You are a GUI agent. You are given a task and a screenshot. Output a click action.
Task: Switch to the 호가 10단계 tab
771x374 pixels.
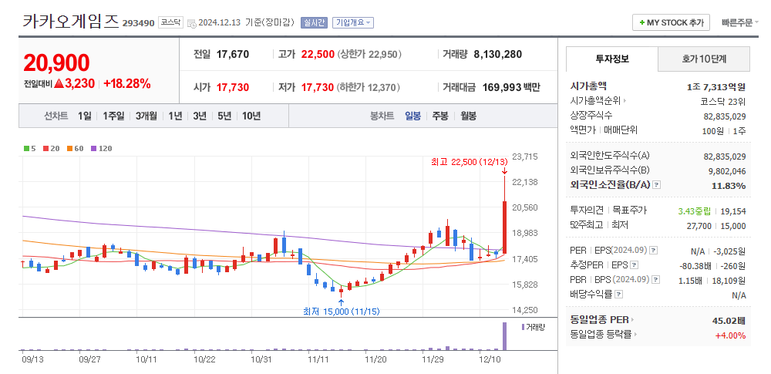[x=704, y=59]
